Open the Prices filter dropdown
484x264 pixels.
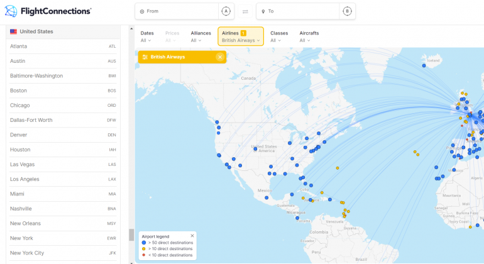[x=172, y=36]
